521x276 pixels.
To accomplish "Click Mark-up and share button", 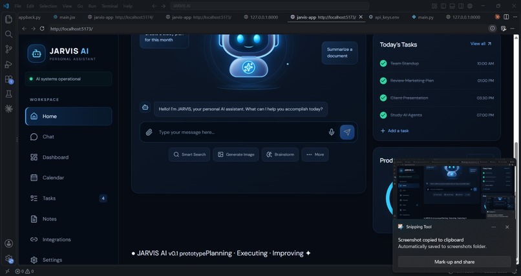I will pos(454,262).
